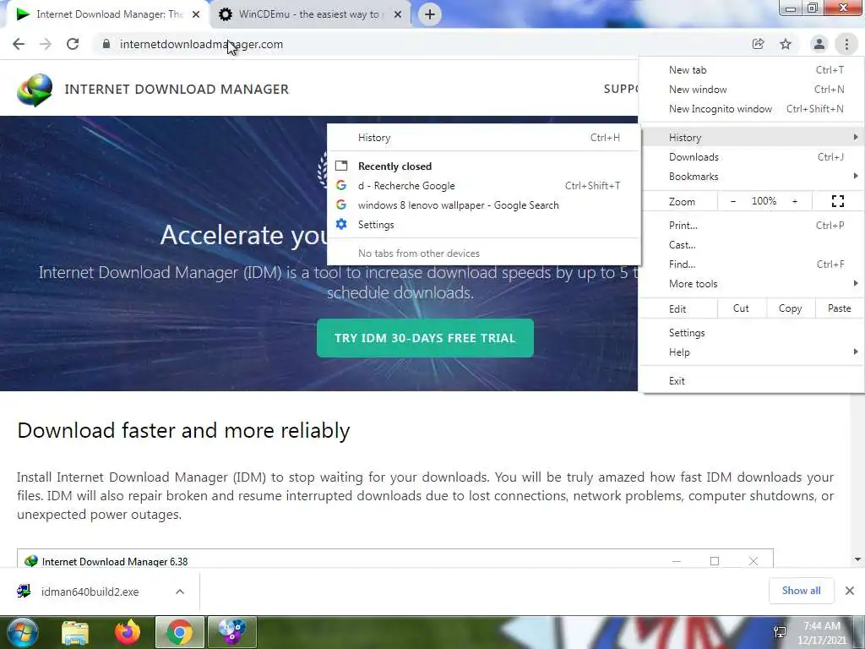Click the three-dot Chrome menu button

coord(846,44)
